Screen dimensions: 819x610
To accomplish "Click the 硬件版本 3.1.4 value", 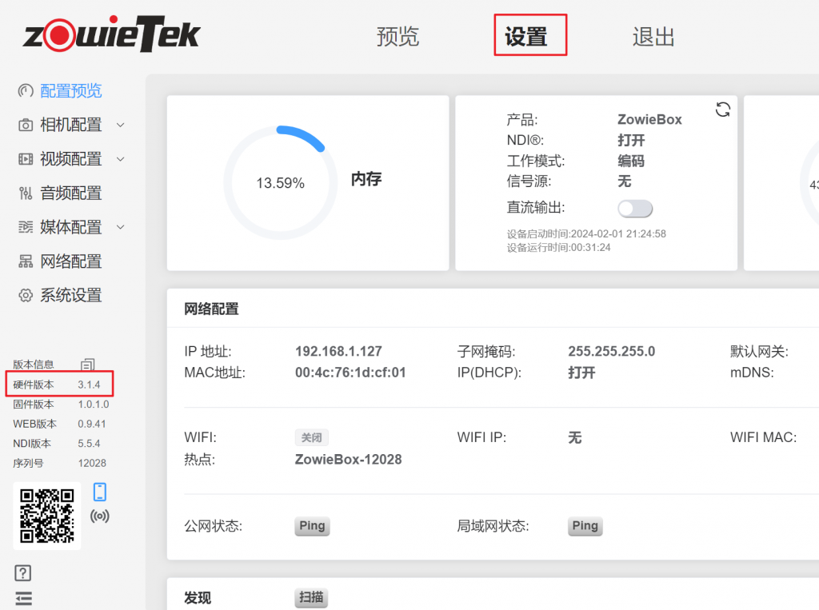I will coord(90,385).
